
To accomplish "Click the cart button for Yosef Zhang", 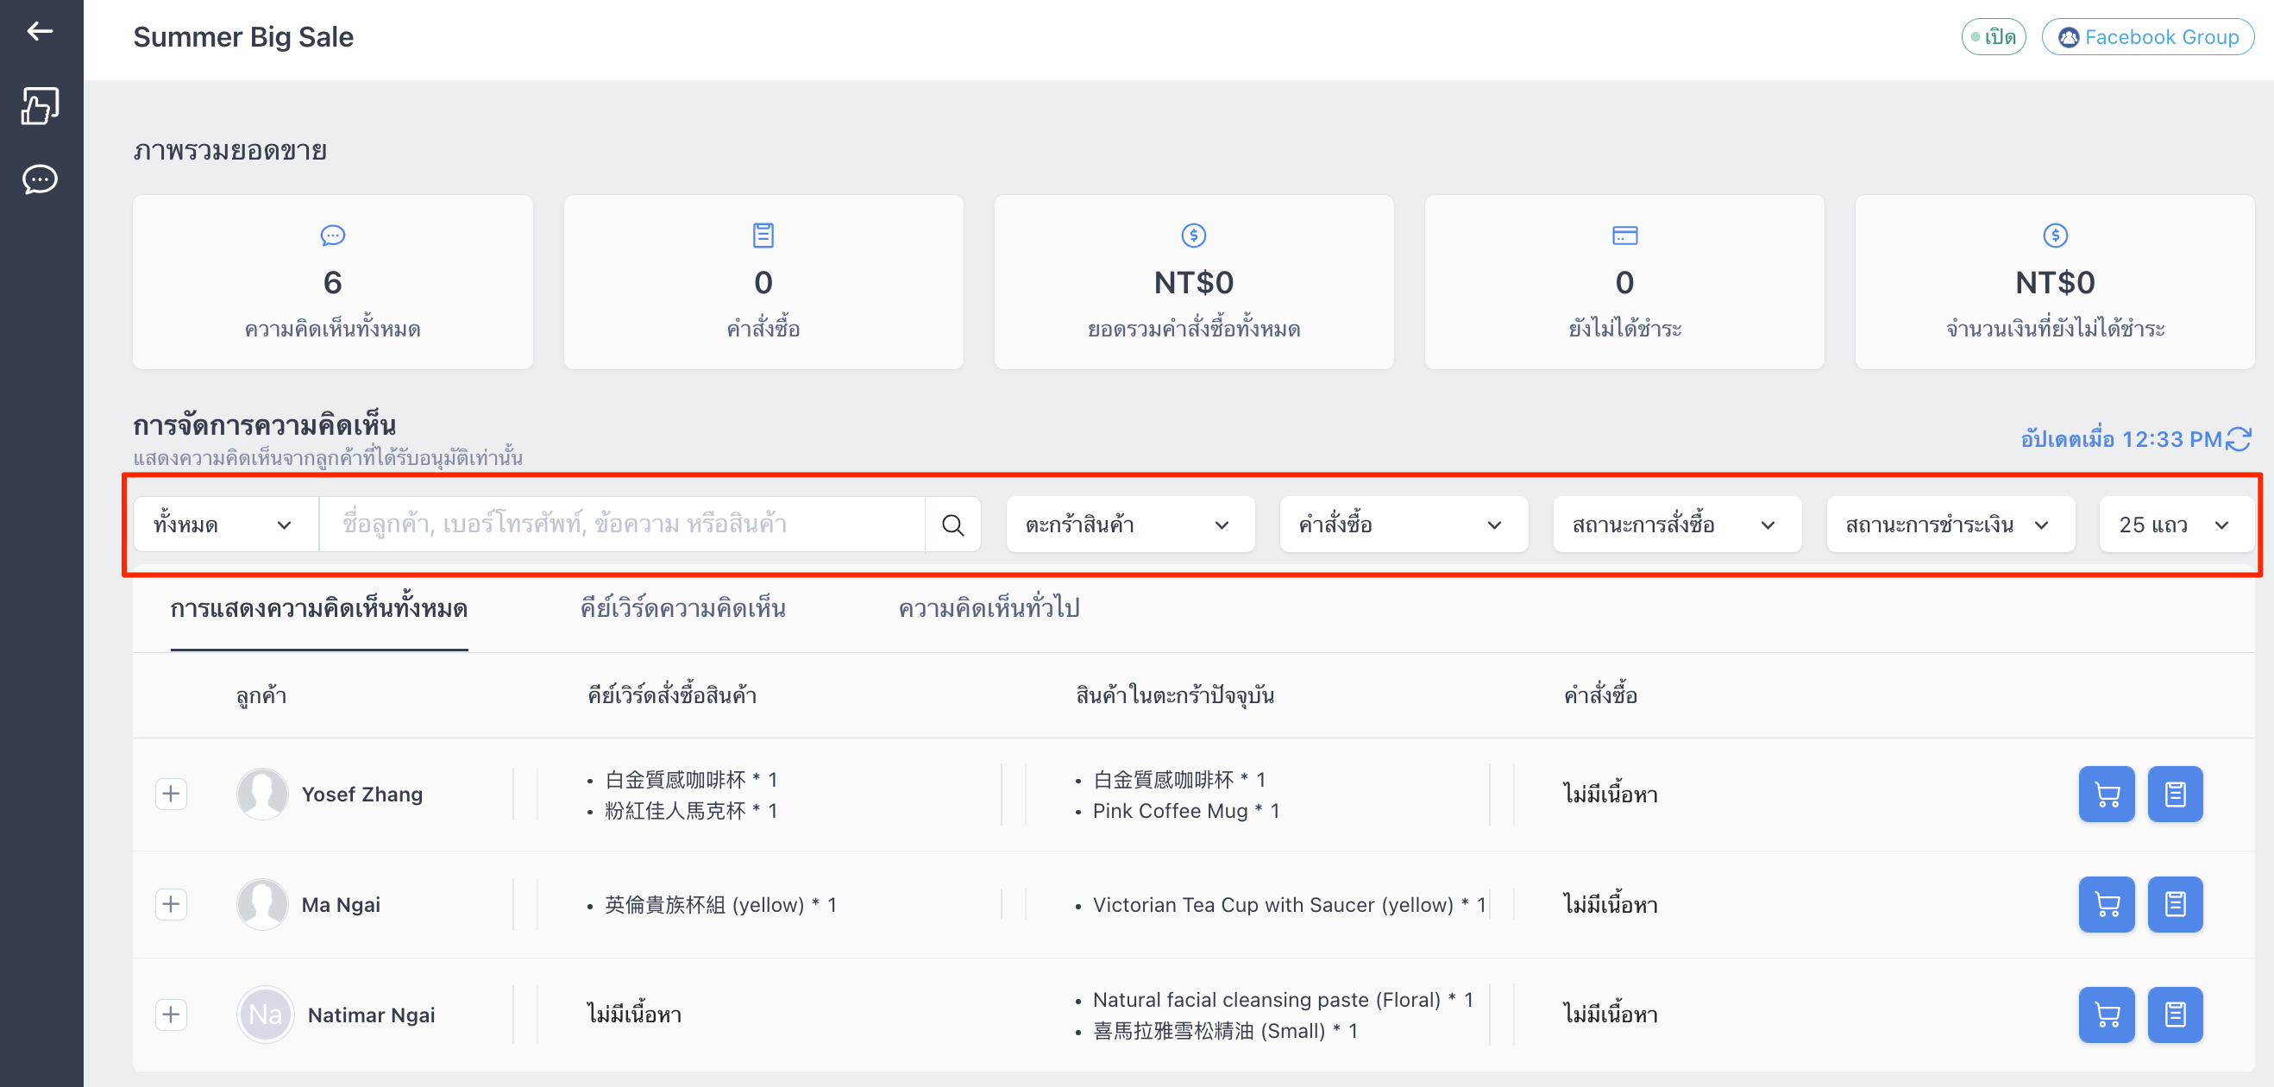I will [x=2107, y=794].
